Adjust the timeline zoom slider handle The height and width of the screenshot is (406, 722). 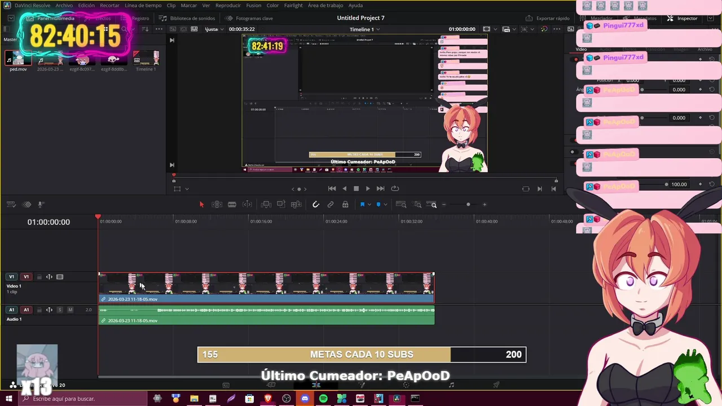(468, 205)
